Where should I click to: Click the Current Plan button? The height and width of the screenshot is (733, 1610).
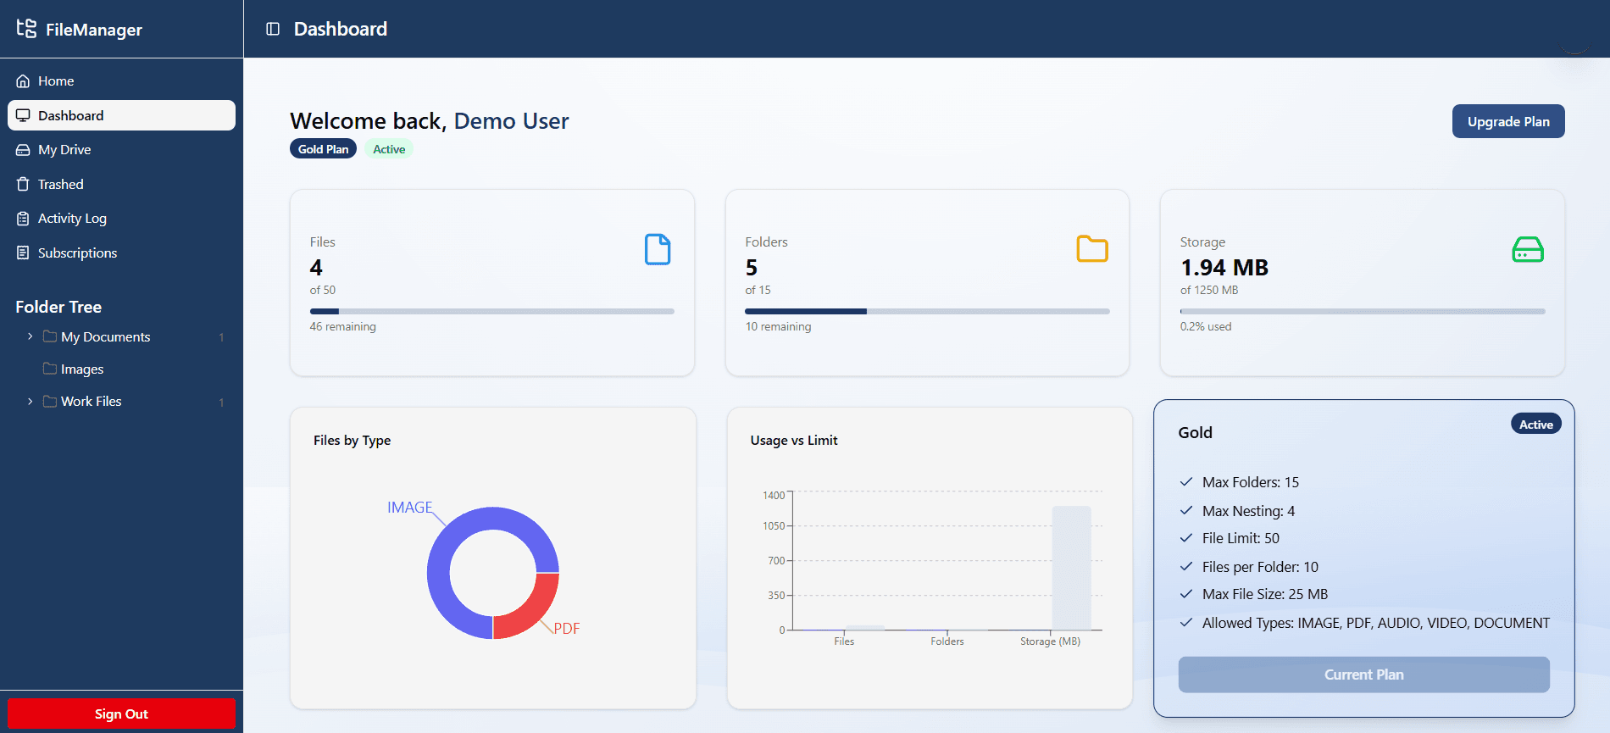coord(1363,675)
